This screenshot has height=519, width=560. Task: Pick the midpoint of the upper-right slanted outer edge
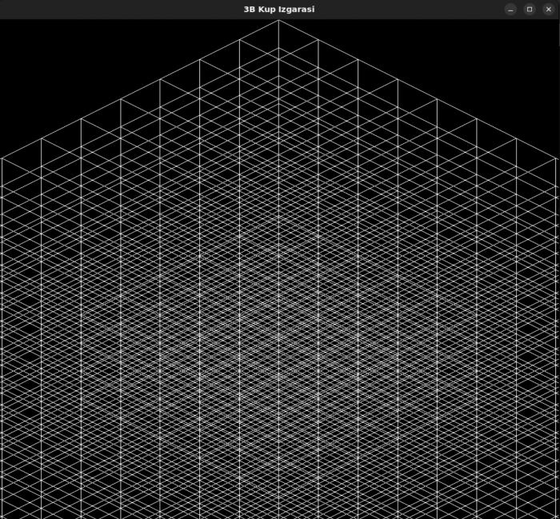pyautogui.click(x=417, y=90)
